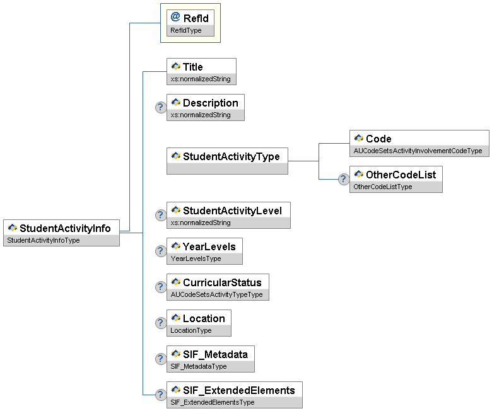492x411 pixels.
Task: Click the @ attribute icon beside RefId
Action: point(175,18)
